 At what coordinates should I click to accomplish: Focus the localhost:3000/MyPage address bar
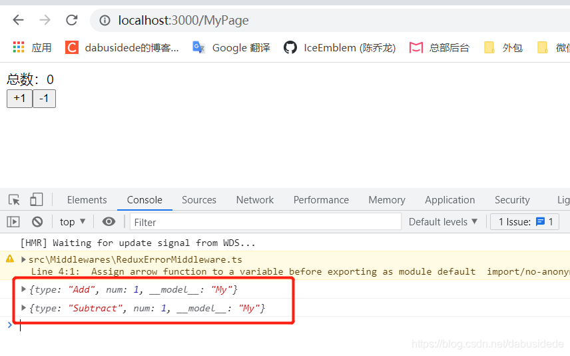click(x=330, y=21)
